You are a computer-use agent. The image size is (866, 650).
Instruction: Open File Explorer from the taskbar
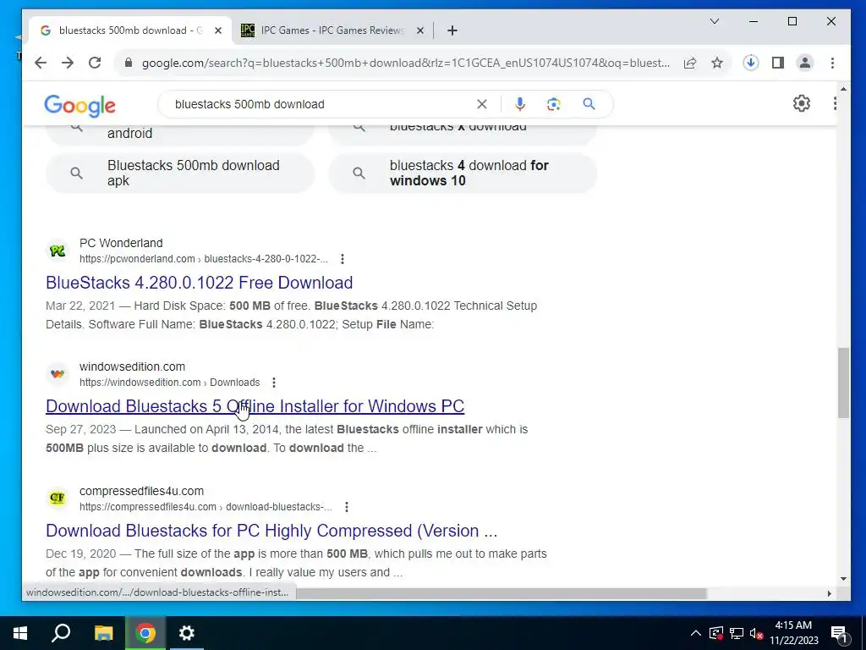pyautogui.click(x=103, y=633)
